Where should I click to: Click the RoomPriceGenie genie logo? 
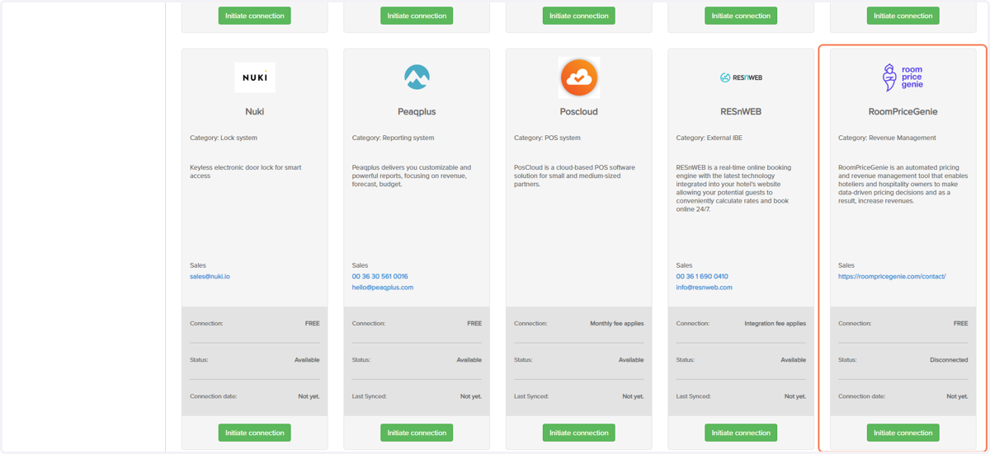pyautogui.click(x=903, y=77)
